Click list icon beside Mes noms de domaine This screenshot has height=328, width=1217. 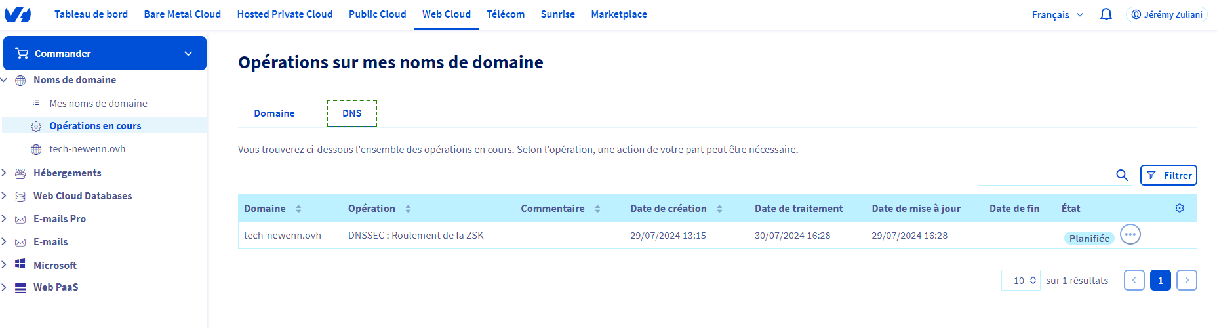pos(36,103)
